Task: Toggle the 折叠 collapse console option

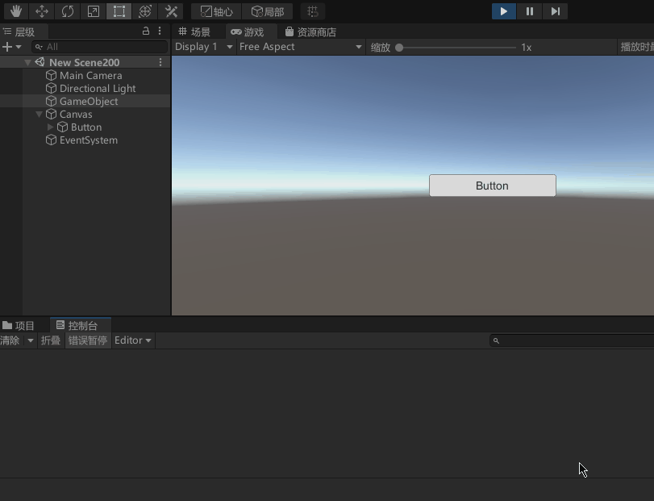Action: point(51,340)
